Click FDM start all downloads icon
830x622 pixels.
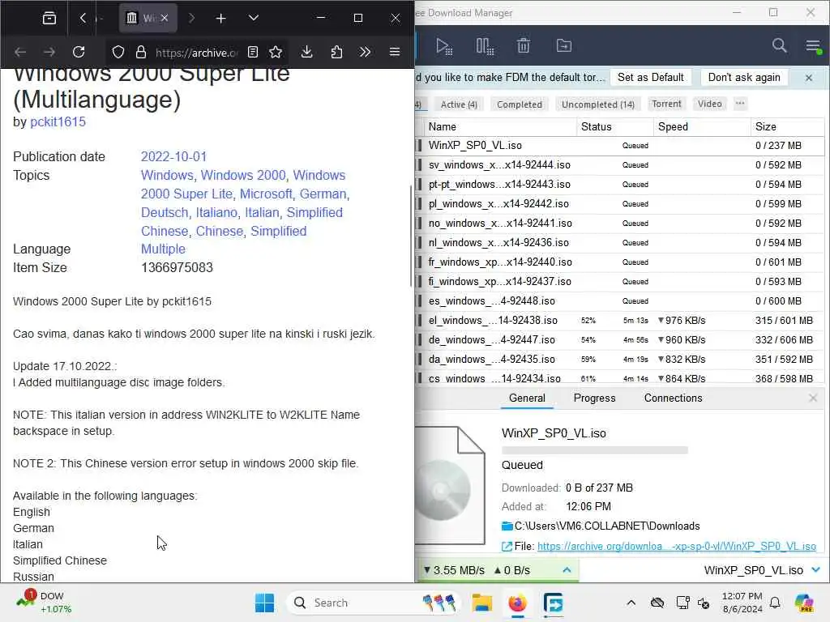coord(444,46)
